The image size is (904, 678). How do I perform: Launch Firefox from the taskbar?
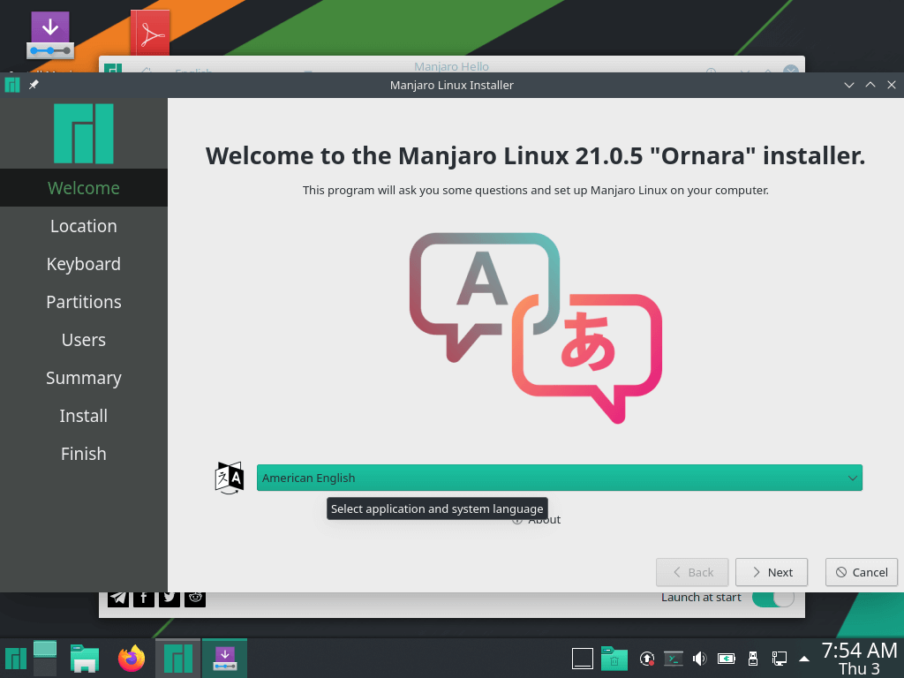(132, 658)
